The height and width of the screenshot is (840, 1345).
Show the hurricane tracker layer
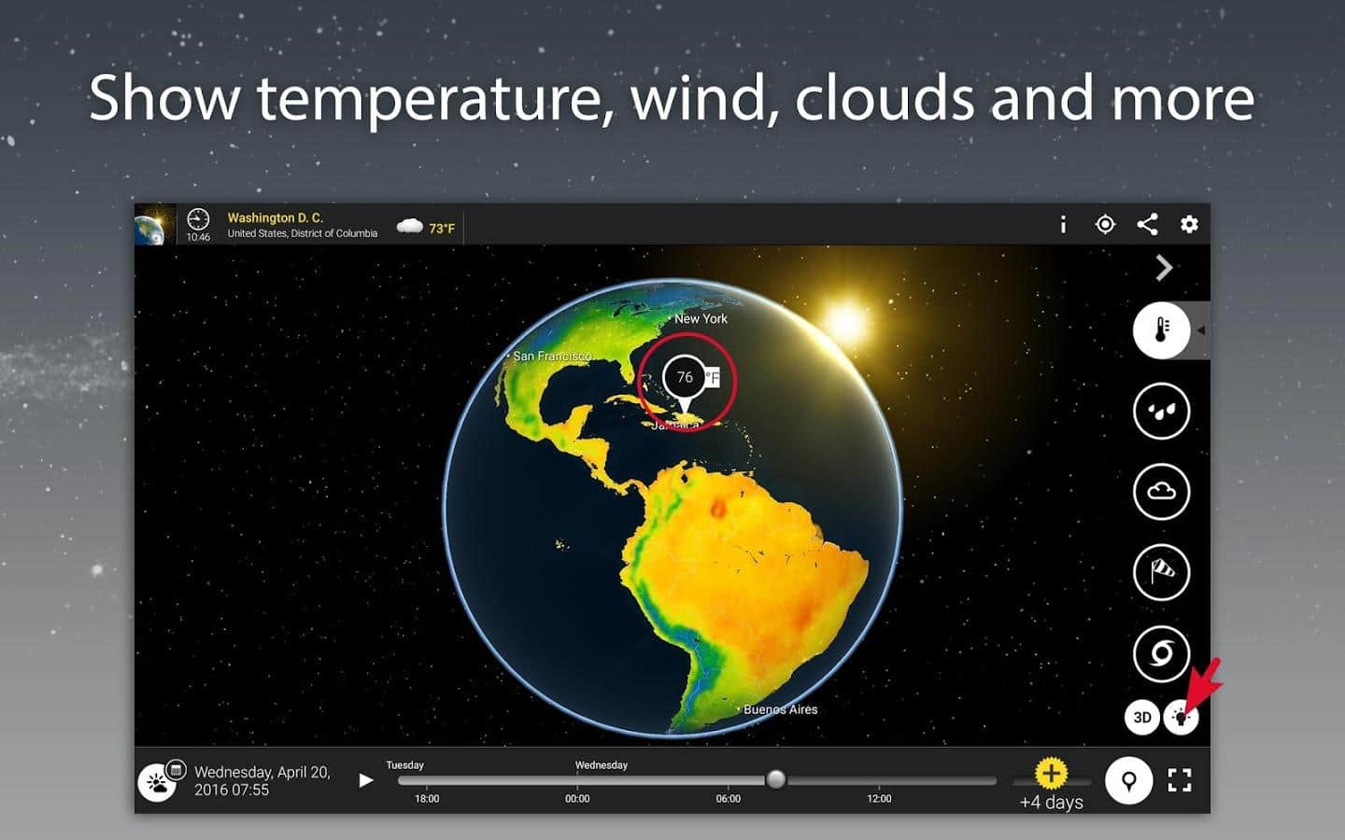[x=1161, y=652]
